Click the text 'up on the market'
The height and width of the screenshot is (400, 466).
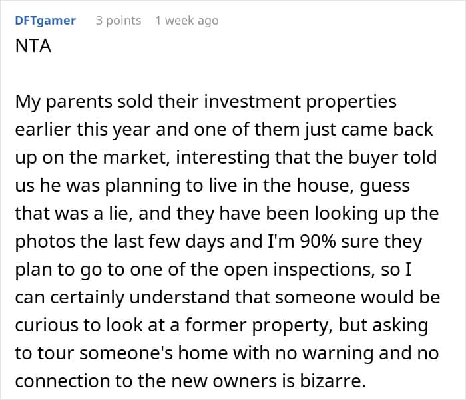(x=91, y=158)
